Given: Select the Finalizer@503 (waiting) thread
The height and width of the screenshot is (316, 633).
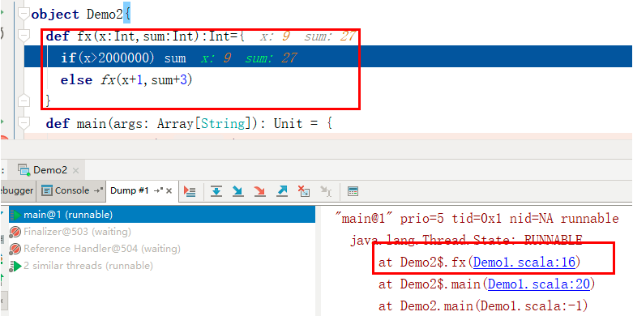Looking at the screenshot, I should coord(162,232).
